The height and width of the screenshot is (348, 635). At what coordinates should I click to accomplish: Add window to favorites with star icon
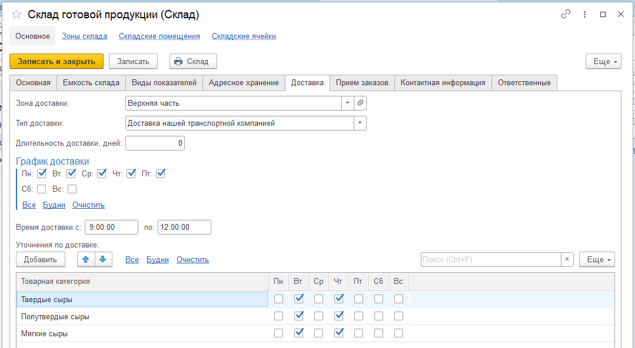16,15
